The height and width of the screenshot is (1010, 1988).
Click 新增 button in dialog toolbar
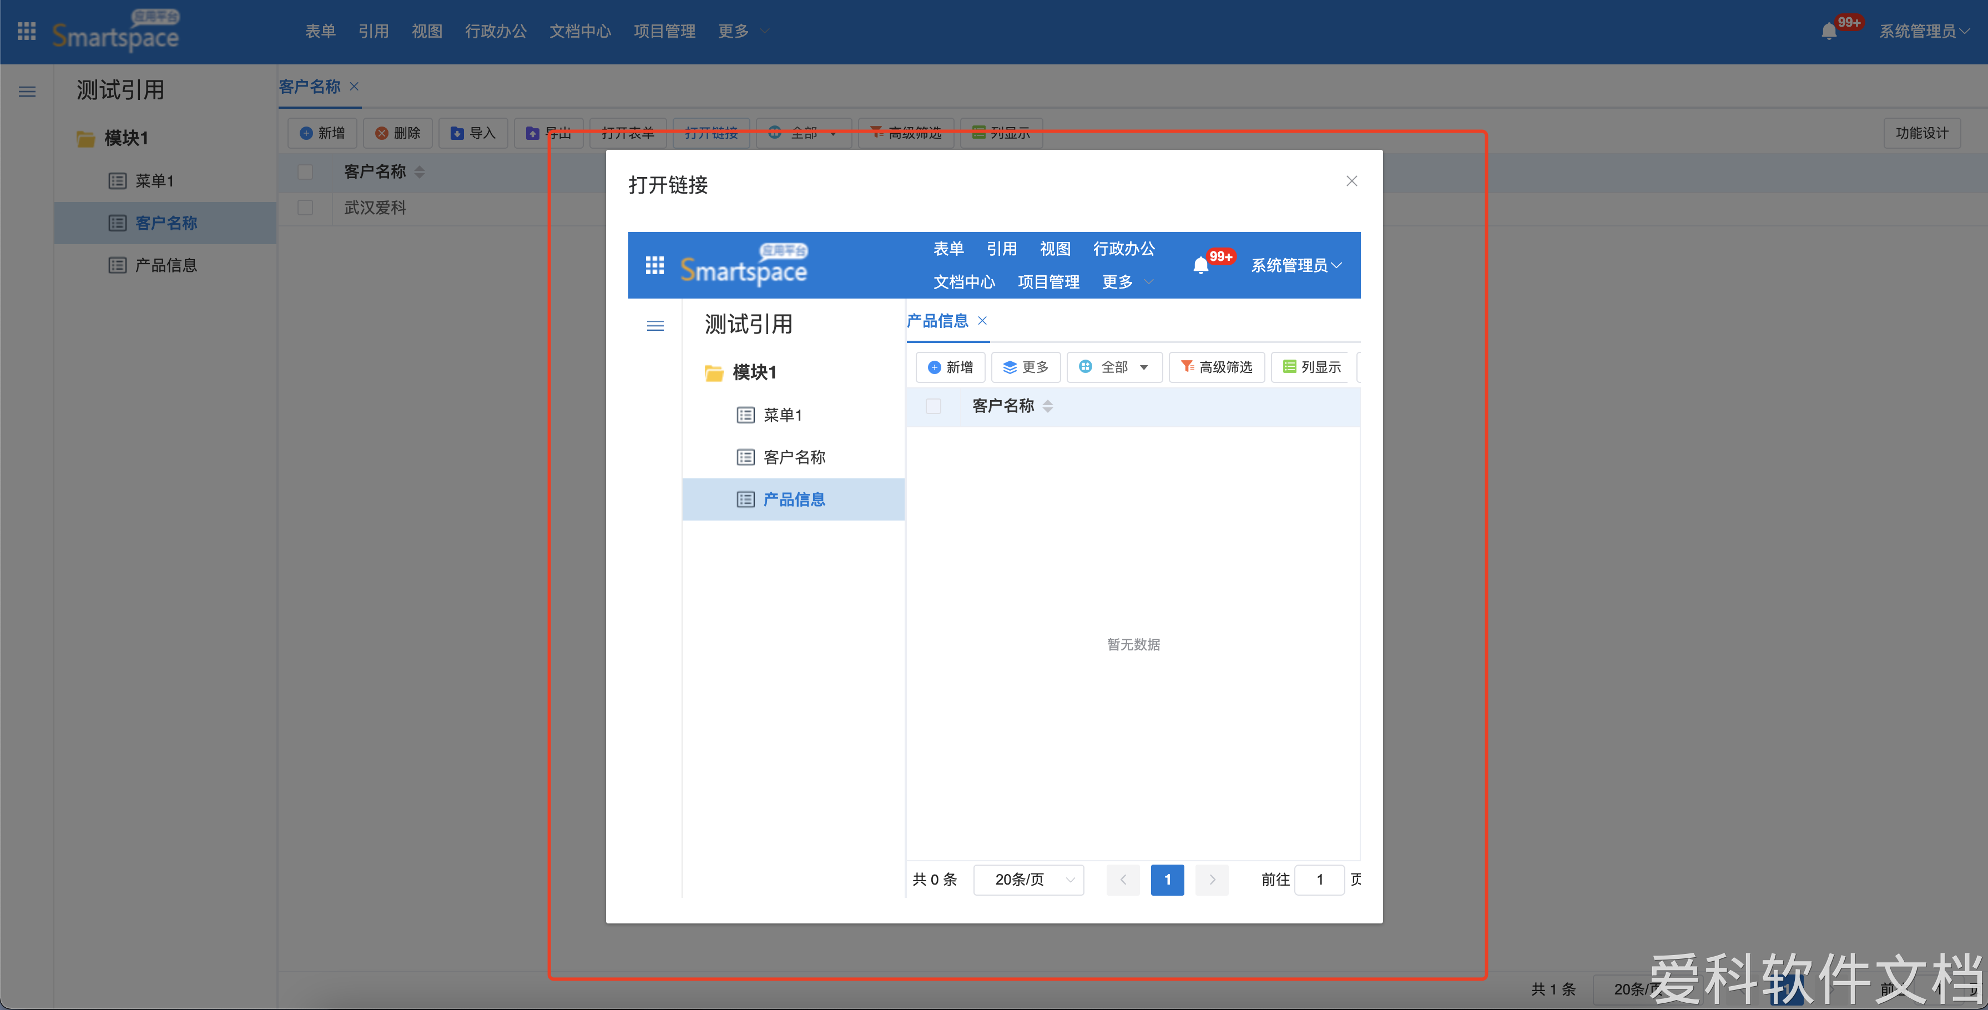(950, 367)
